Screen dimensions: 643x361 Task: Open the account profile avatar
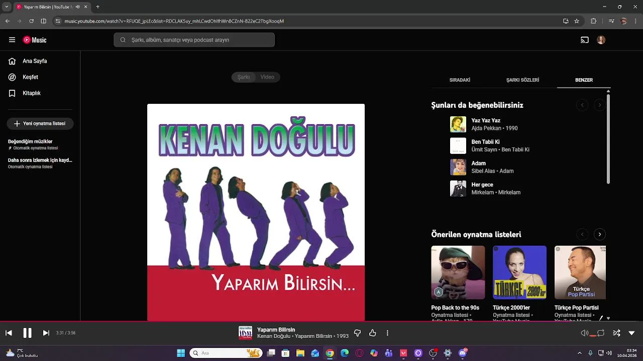coord(601,40)
